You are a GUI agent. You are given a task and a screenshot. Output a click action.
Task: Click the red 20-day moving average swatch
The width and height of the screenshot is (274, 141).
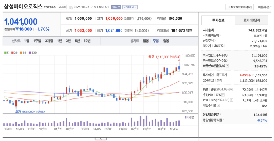pos(13,53)
